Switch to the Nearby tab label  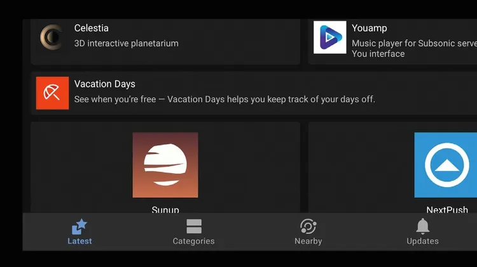(308, 241)
